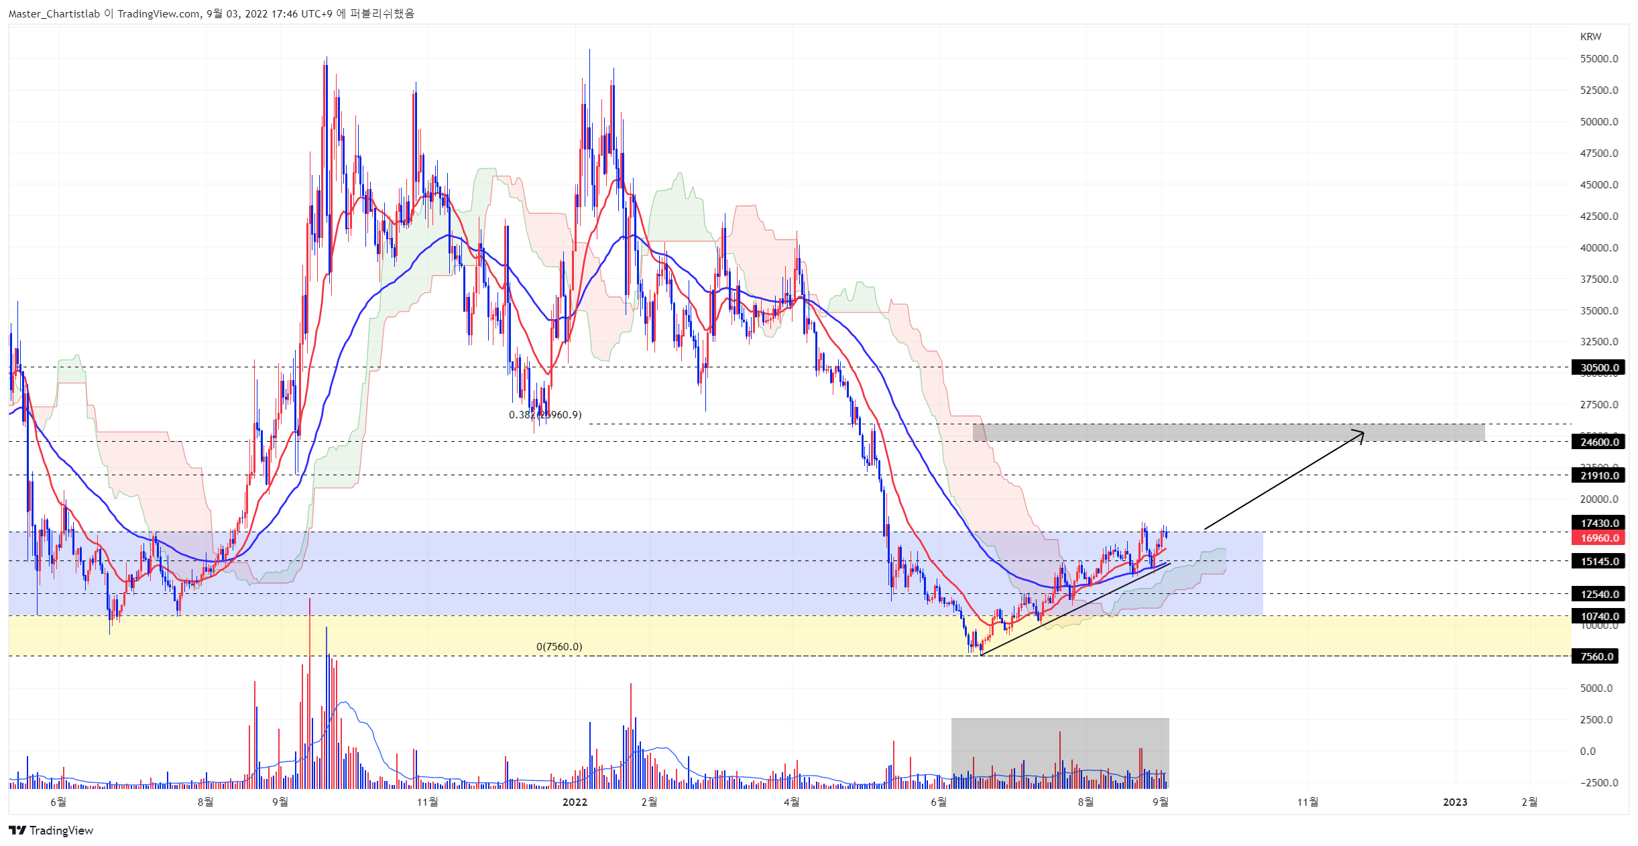Click the KRW currency label
The width and height of the screenshot is (1638, 846).
tap(1590, 37)
